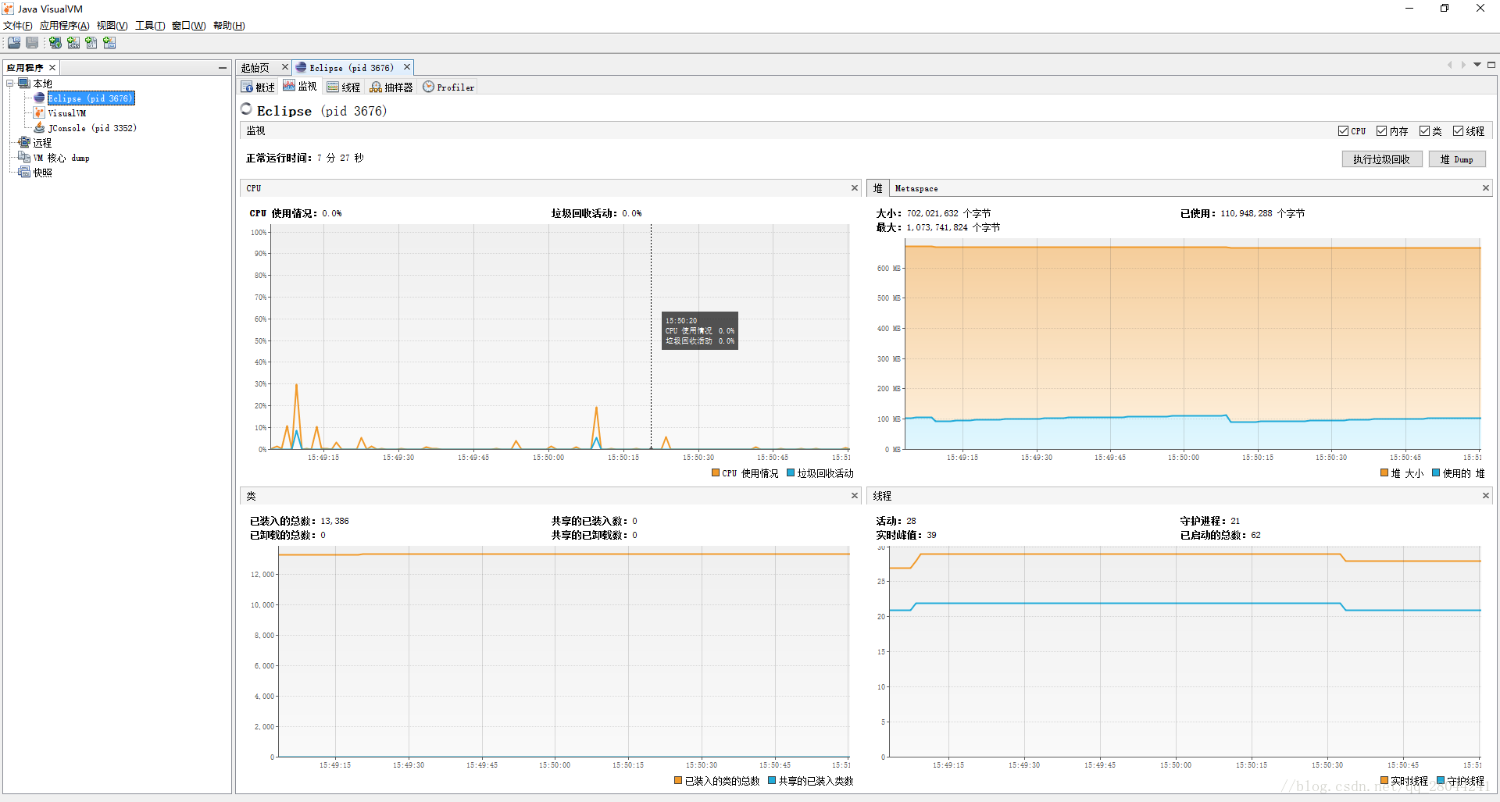Click Add VM Coredump toolbar icon

(x=91, y=43)
